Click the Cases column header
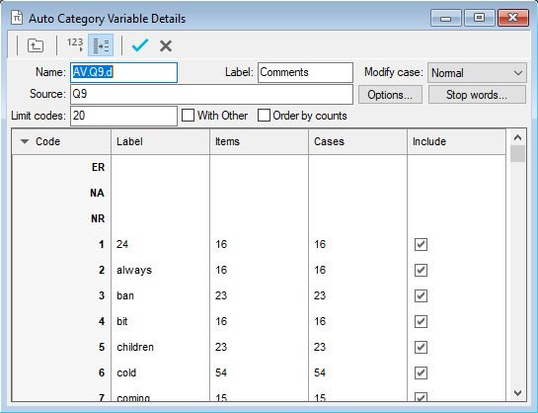The width and height of the screenshot is (538, 413). [x=357, y=141]
